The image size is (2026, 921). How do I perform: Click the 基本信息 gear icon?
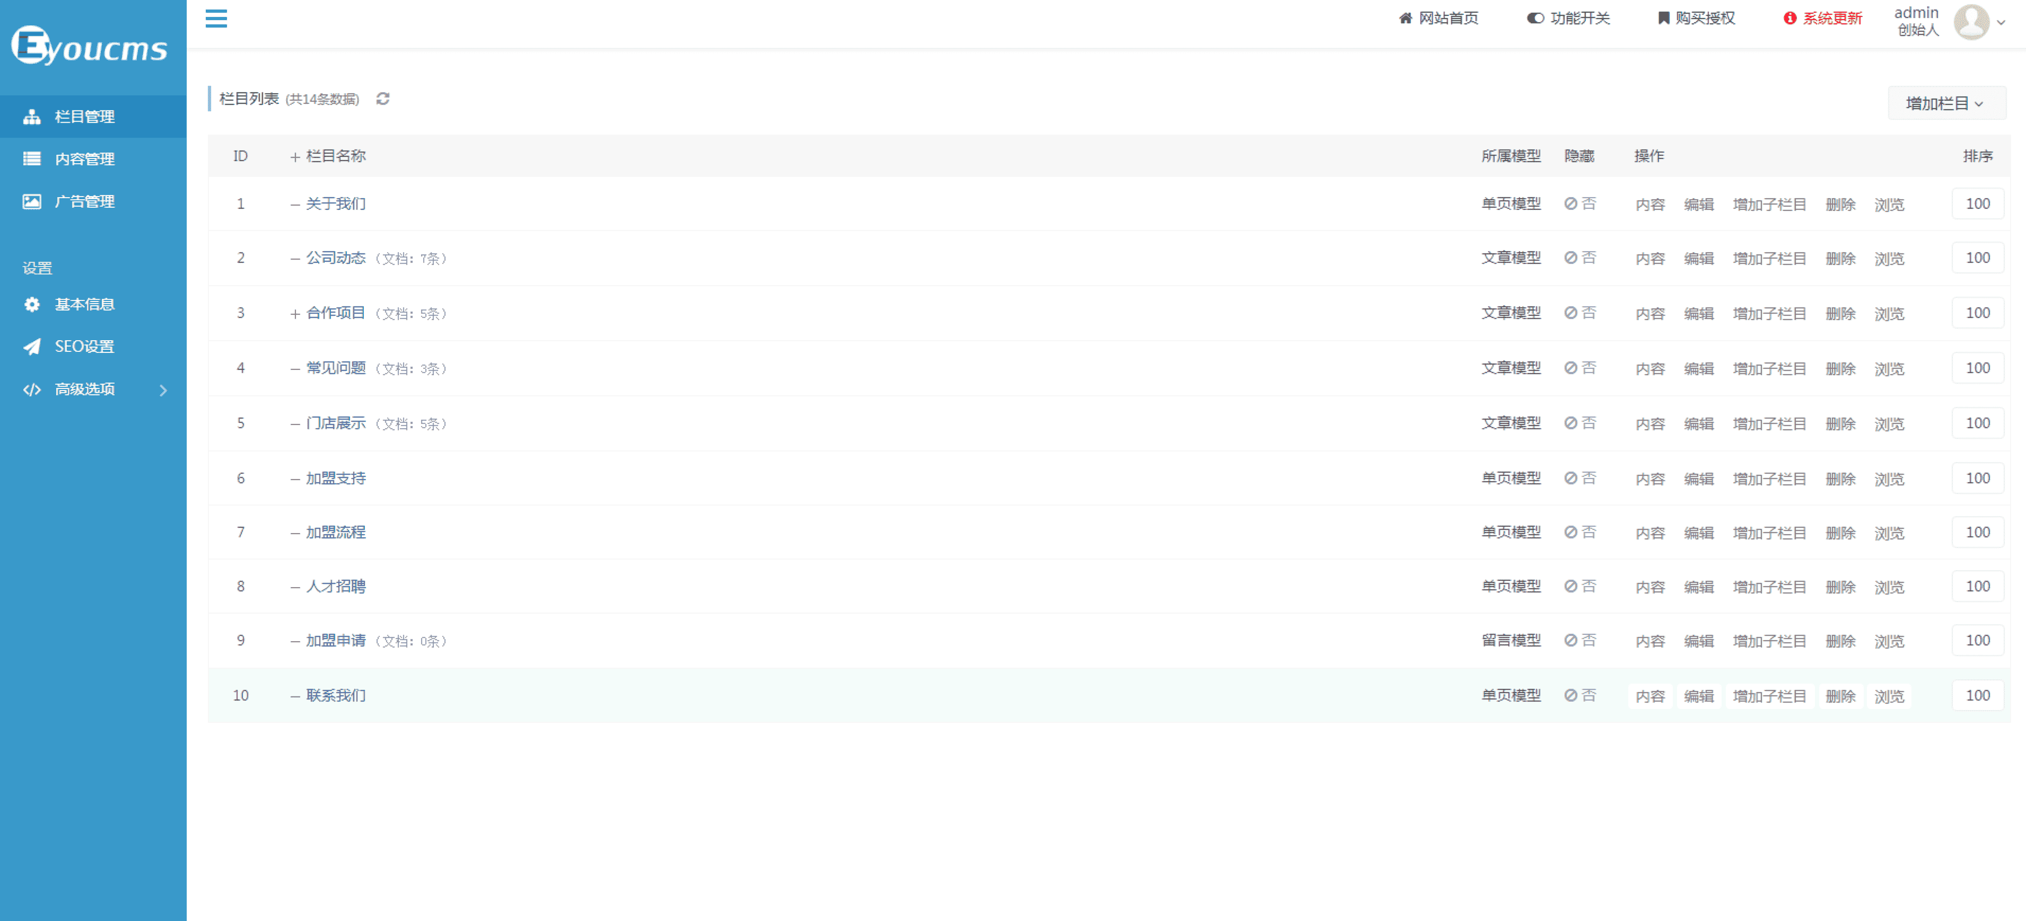click(x=32, y=304)
